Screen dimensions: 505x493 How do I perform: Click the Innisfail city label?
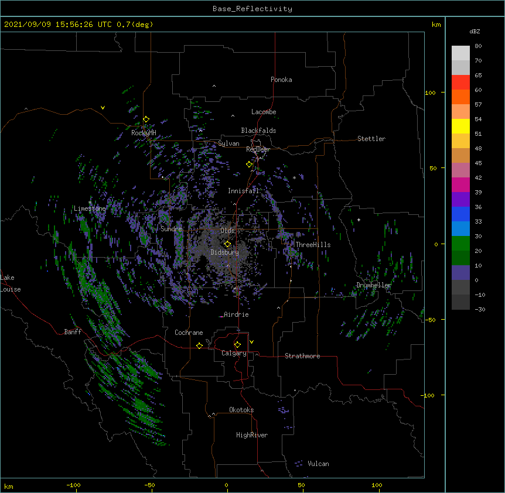click(243, 191)
